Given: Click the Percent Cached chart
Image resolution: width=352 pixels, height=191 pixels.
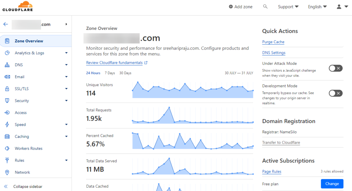Looking at the screenshot, I should pos(193,141).
